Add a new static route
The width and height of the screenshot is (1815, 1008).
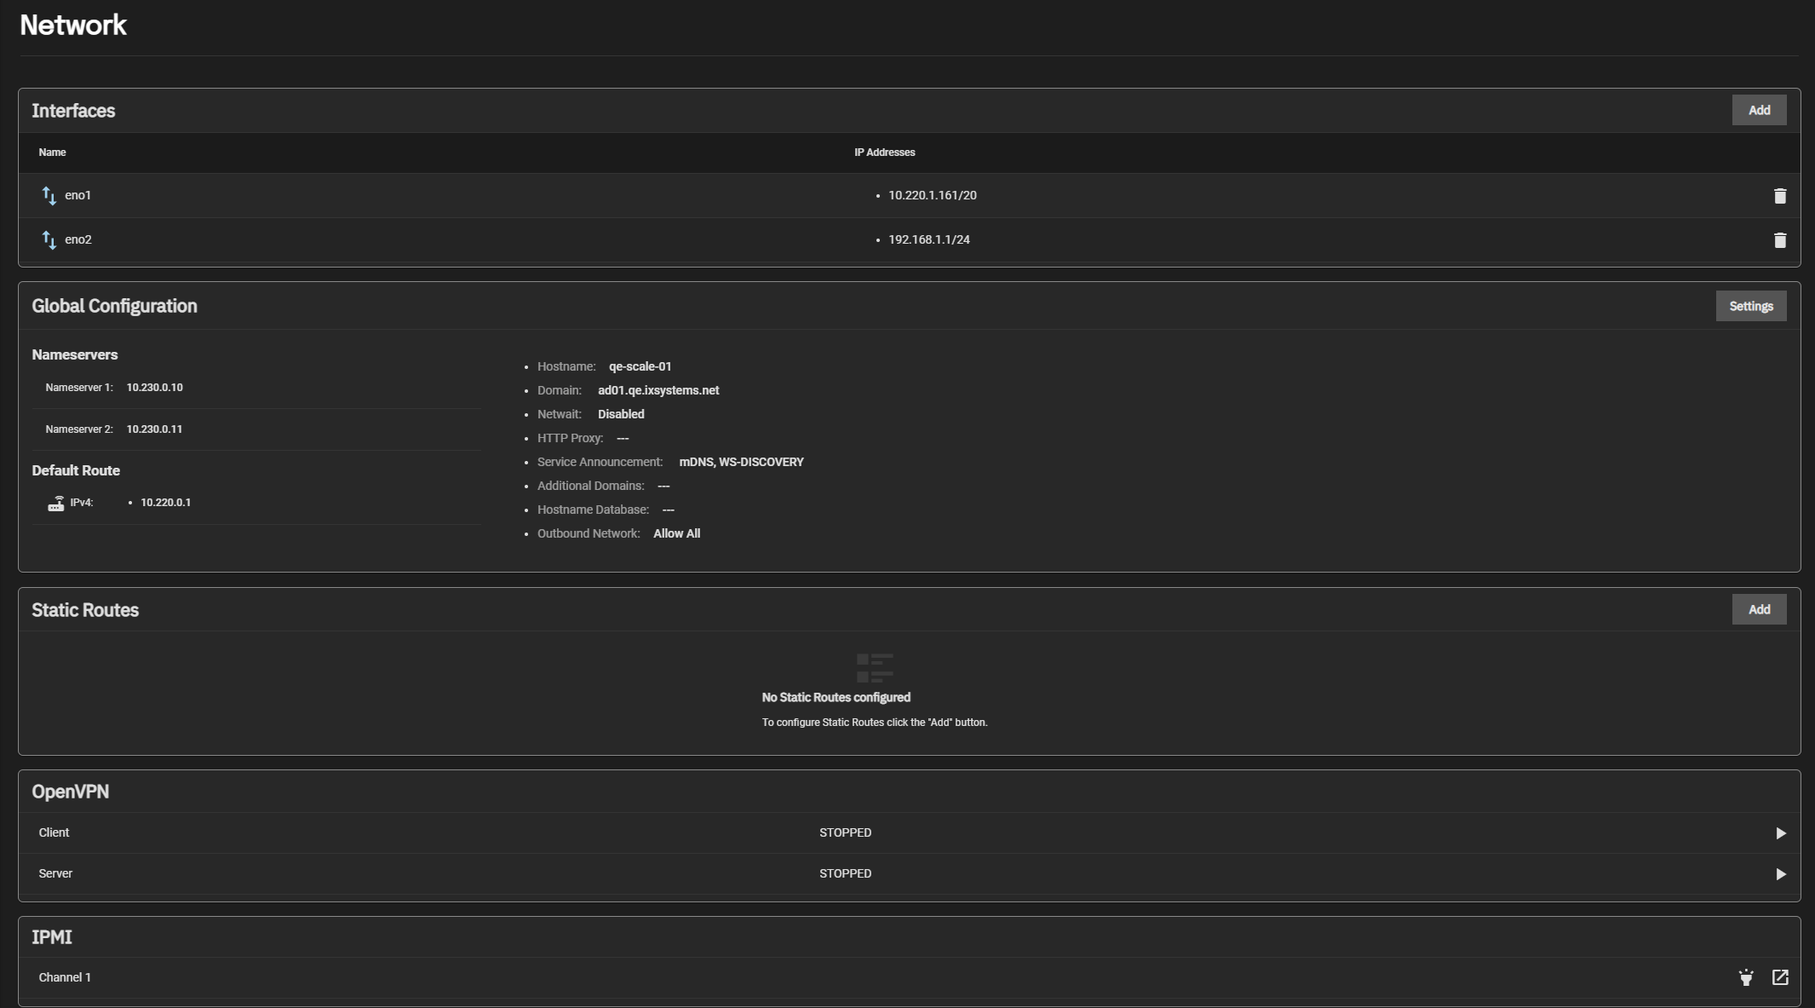tap(1759, 609)
